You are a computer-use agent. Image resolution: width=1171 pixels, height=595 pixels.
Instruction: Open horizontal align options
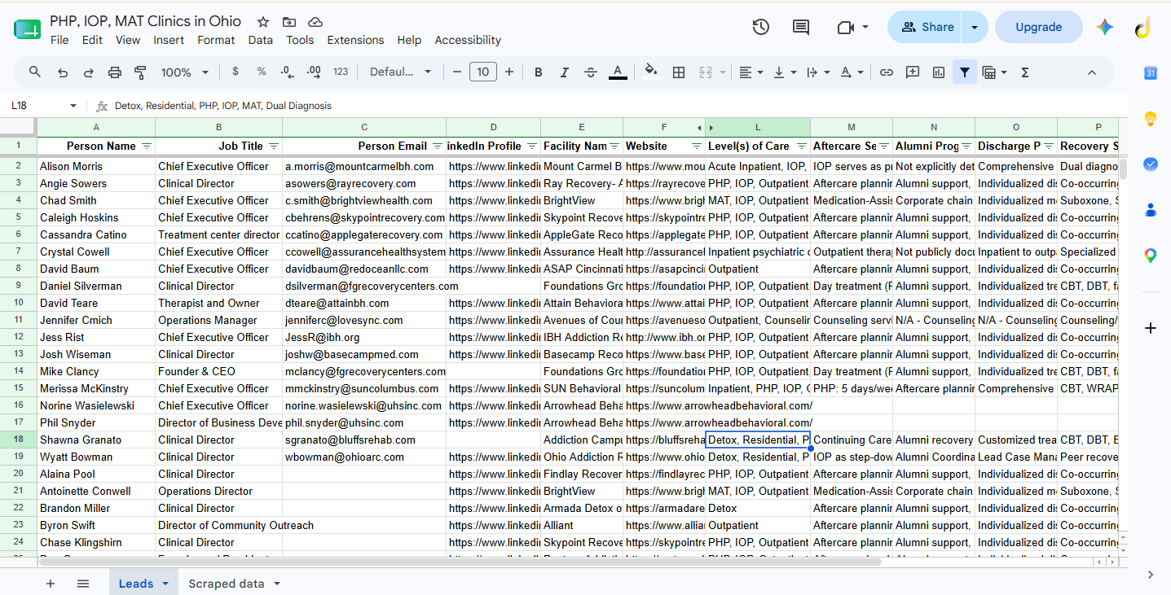pos(751,72)
